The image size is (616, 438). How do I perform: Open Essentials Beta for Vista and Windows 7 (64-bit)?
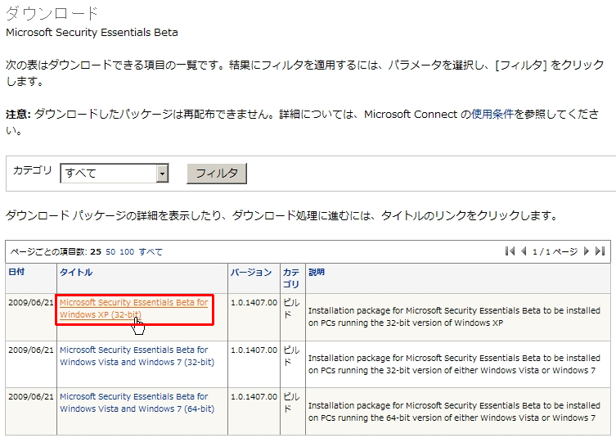click(137, 403)
